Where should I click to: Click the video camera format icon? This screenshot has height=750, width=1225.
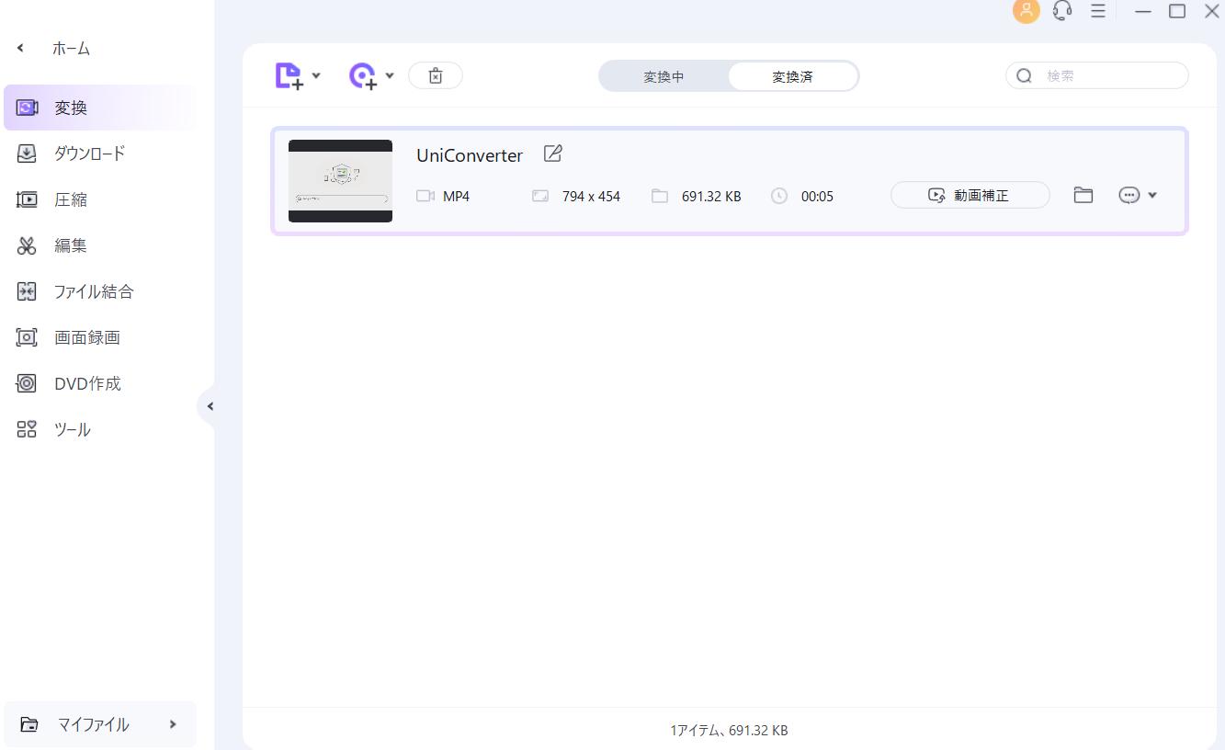[425, 196]
